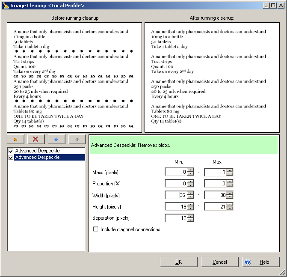Increase the Height maximum value spinner
The height and width of the screenshot is (277, 287).
pos(230,205)
